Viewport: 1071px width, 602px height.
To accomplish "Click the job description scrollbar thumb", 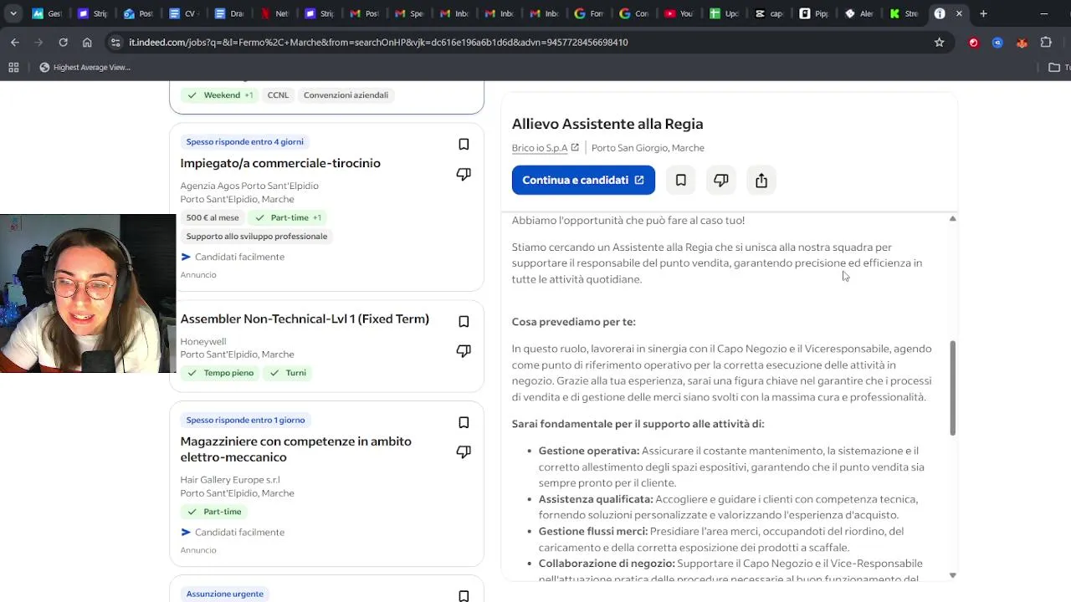I will pyautogui.click(x=952, y=388).
